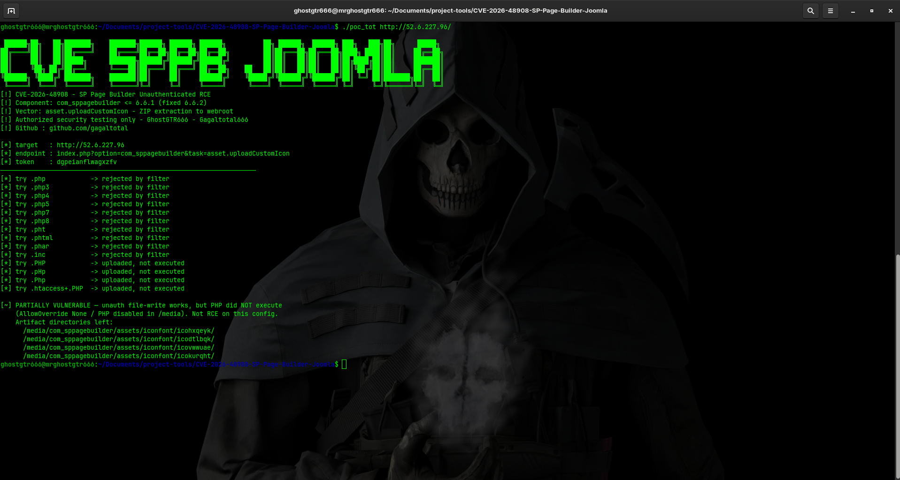Minimize the terminal window

(853, 11)
